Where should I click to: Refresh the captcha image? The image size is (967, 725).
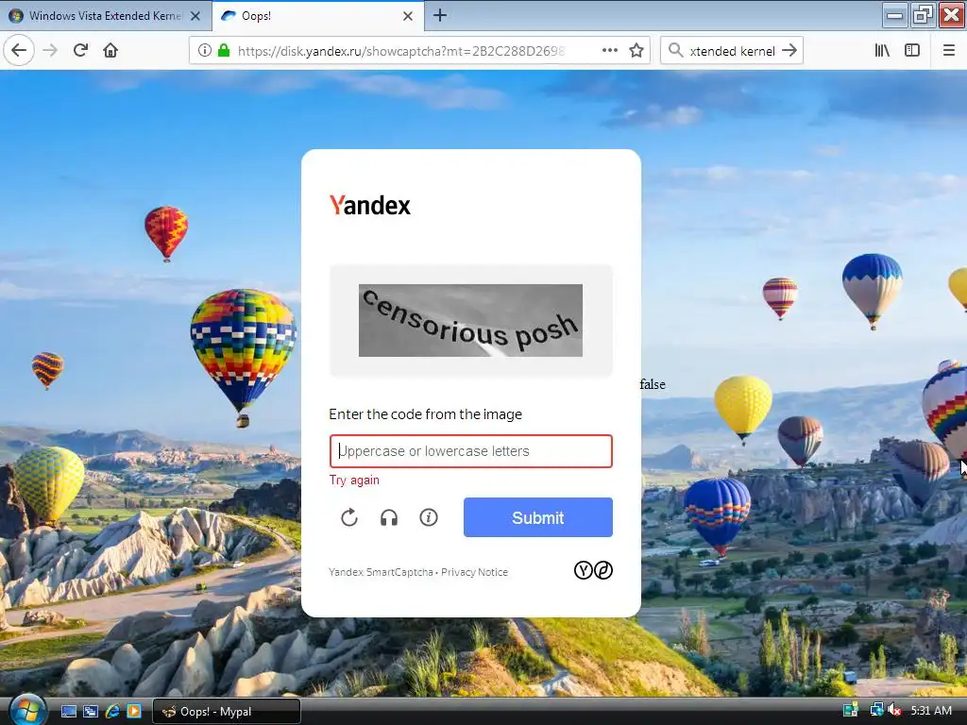click(349, 517)
